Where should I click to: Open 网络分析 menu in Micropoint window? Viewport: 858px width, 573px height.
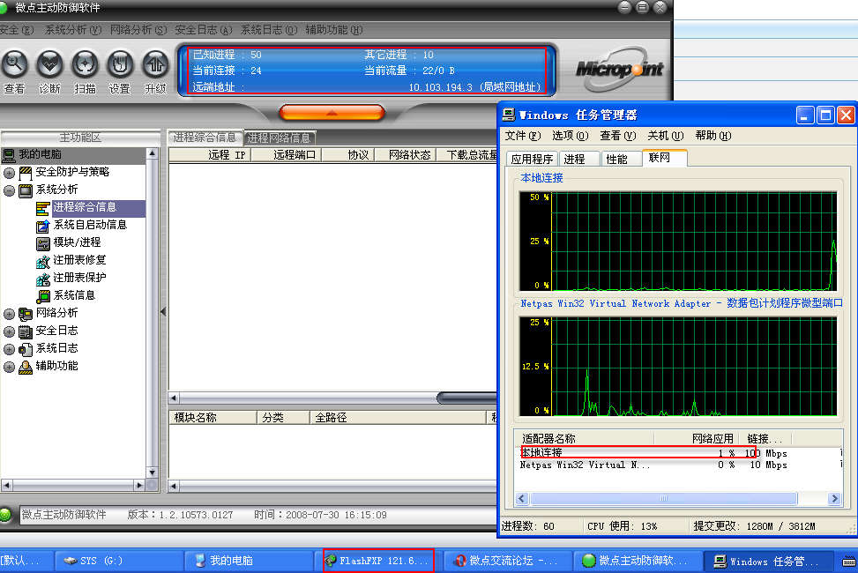(x=138, y=30)
